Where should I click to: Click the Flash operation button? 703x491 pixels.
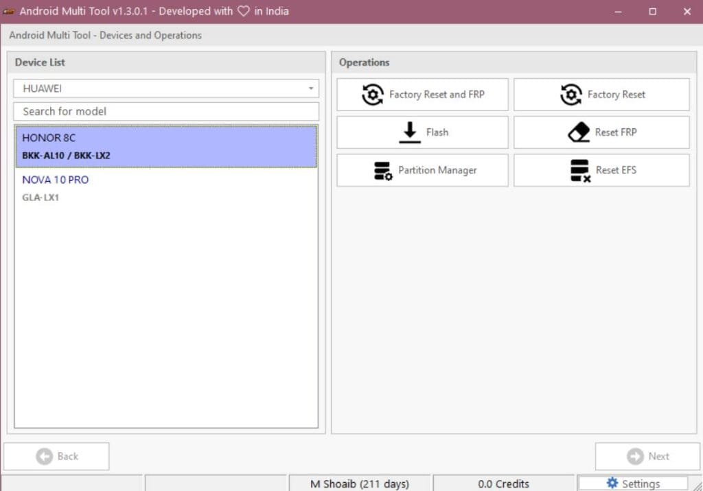(422, 132)
